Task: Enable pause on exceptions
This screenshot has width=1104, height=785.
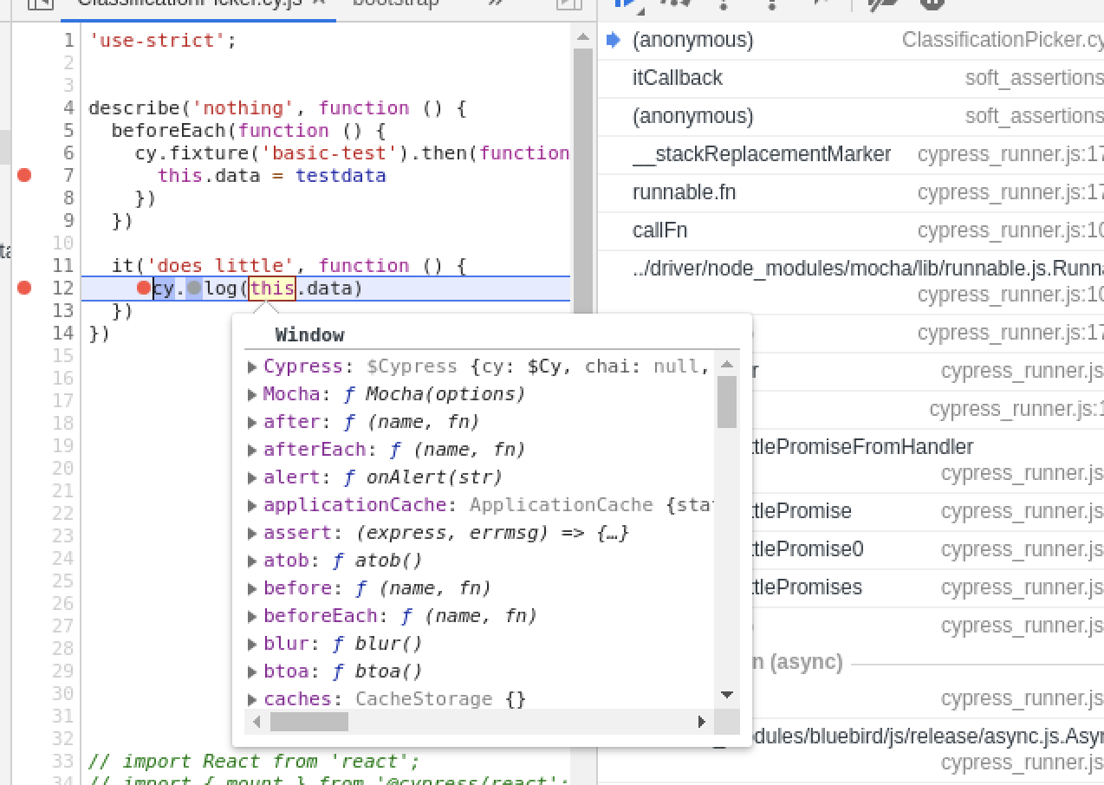Action: point(932,6)
